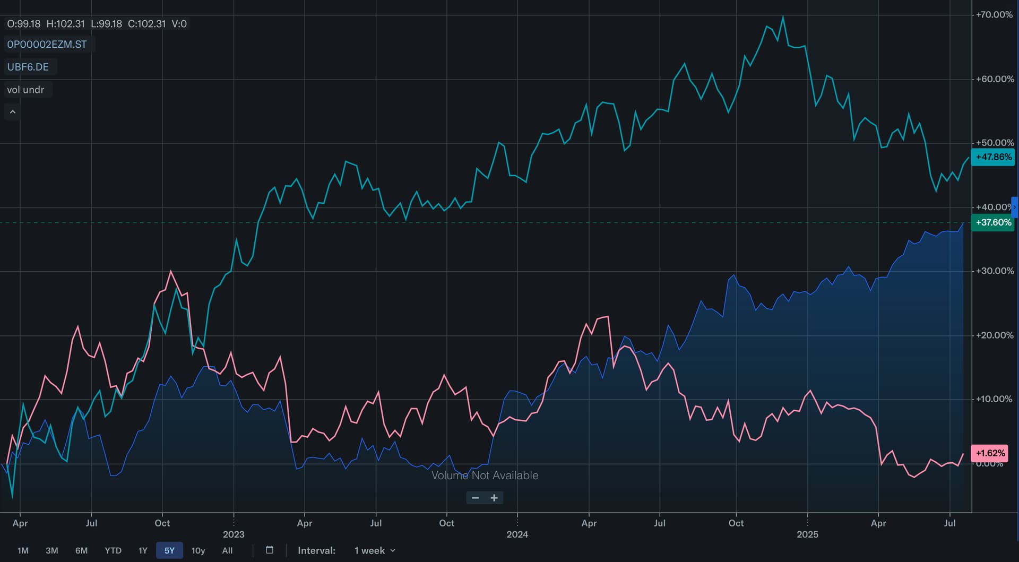Viewport: 1019px width, 562px height.
Task: Expand the blue side panel arrow
Action: (1015, 207)
